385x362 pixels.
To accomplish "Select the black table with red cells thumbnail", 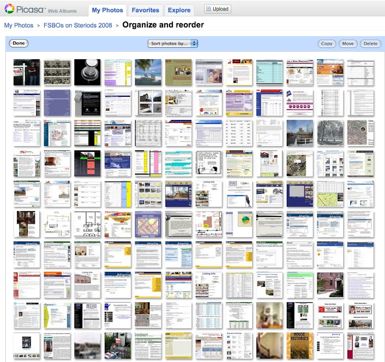I will point(87,163).
